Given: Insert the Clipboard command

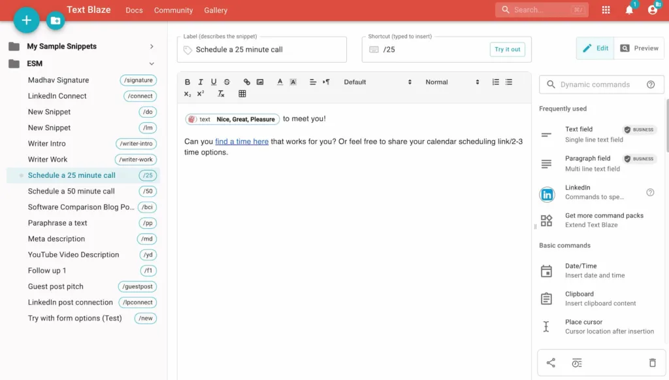Looking at the screenshot, I should pos(598,298).
